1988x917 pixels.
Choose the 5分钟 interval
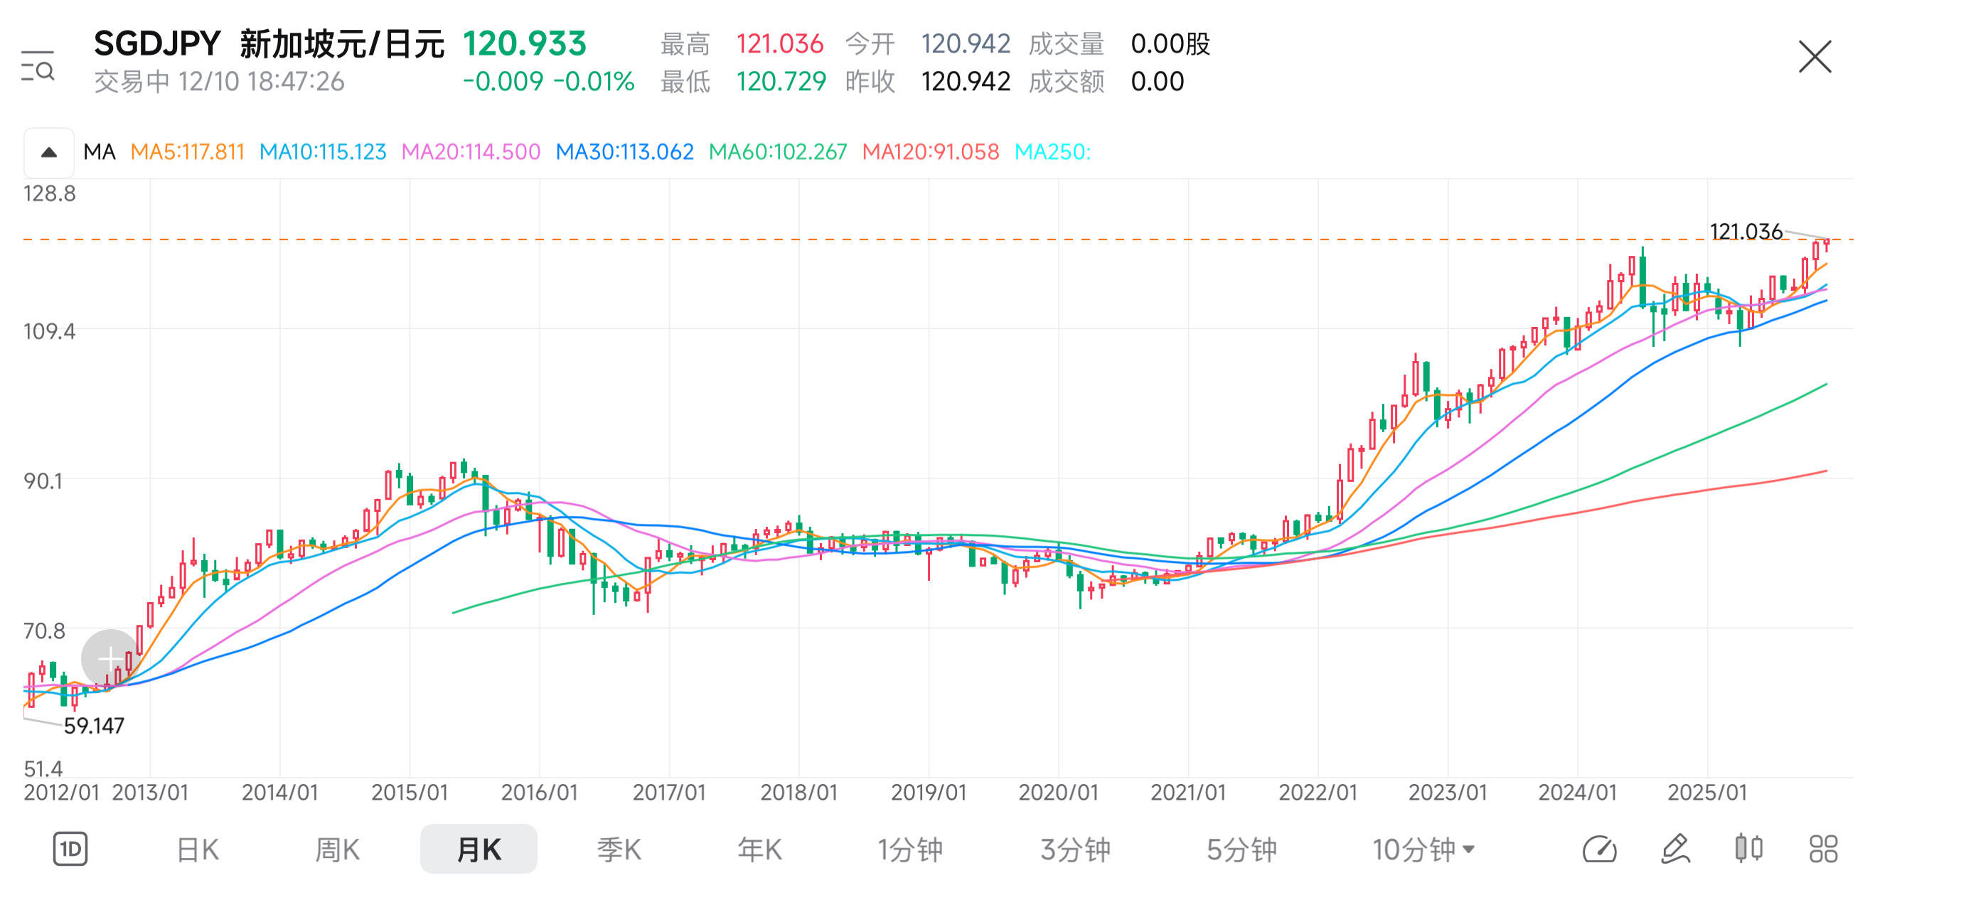click(1241, 850)
